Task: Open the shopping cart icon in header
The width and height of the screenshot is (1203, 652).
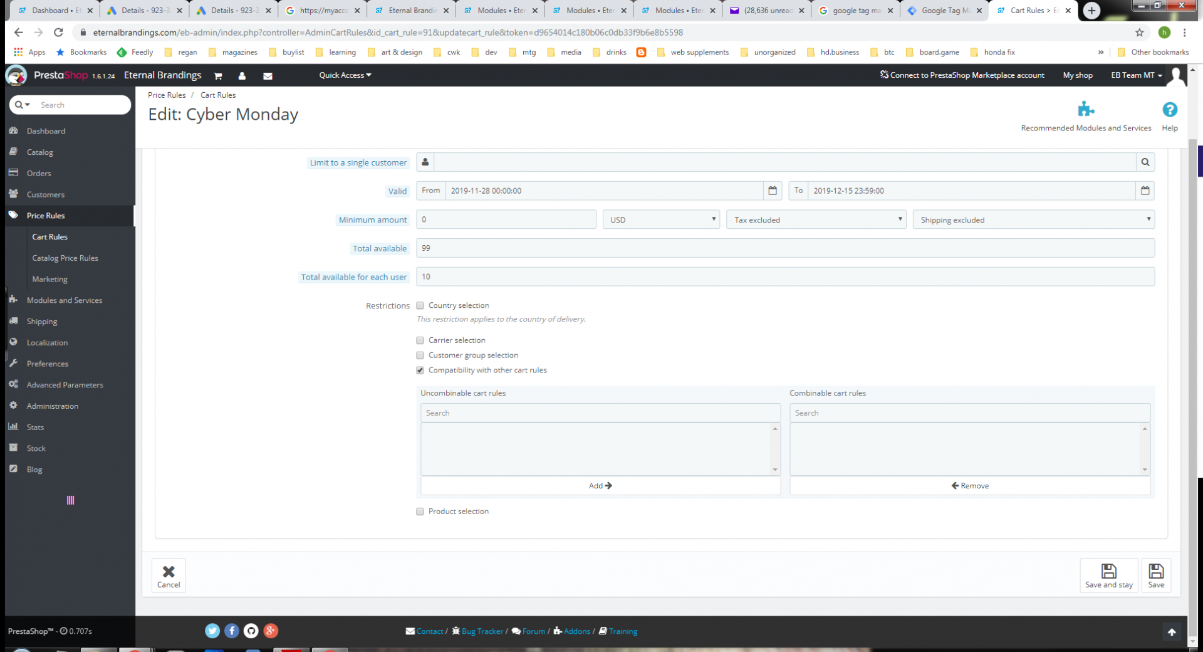Action: click(x=218, y=76)
